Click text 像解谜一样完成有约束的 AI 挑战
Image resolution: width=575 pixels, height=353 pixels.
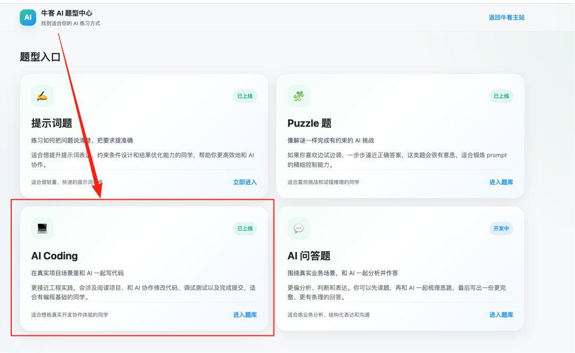(x=331, y=141)
